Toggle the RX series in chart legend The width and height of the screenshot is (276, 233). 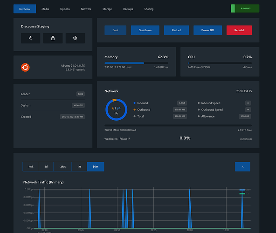(244, 190)
